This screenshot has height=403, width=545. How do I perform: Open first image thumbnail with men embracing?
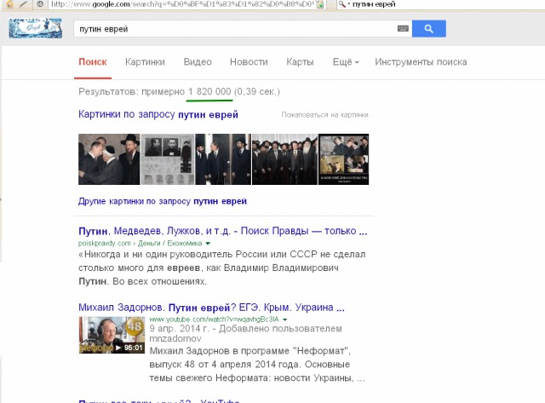(109, 159)
